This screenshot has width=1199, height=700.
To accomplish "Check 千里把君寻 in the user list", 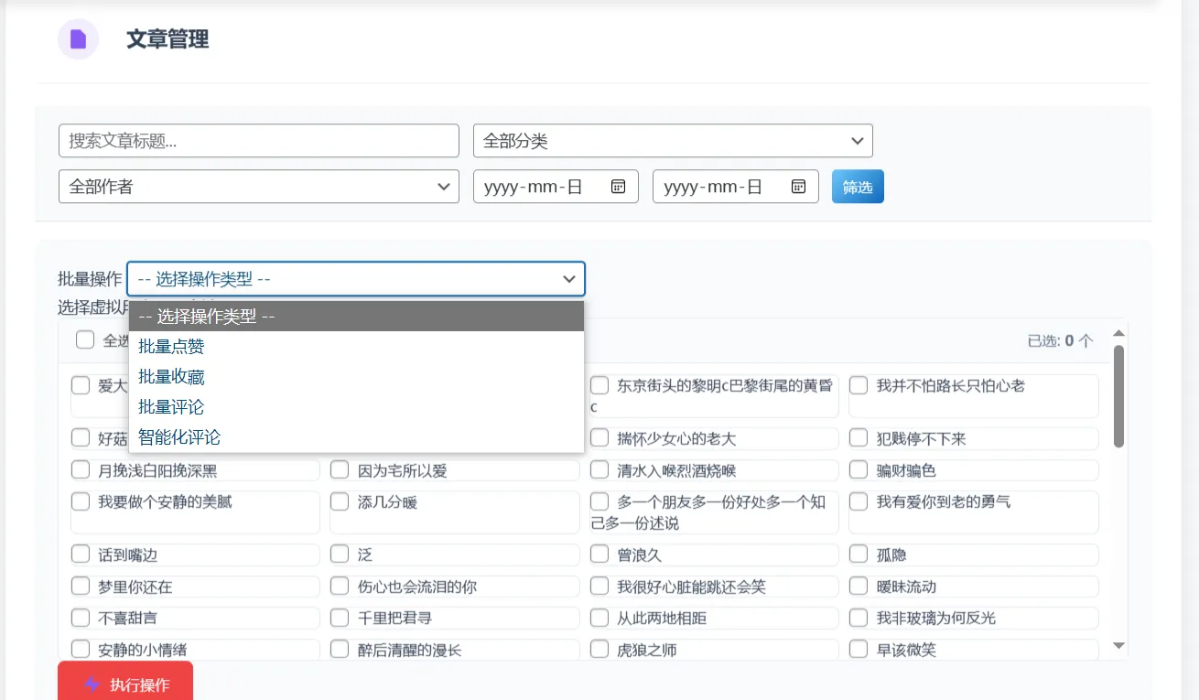I will [340, 618].
